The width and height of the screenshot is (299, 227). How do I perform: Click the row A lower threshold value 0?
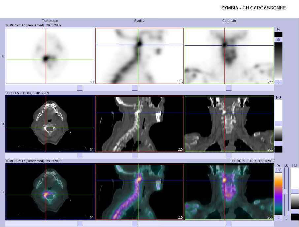point(278,82)
